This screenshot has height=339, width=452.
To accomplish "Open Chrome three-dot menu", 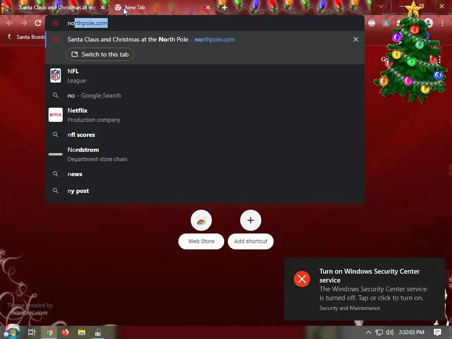I will point(442,23).
